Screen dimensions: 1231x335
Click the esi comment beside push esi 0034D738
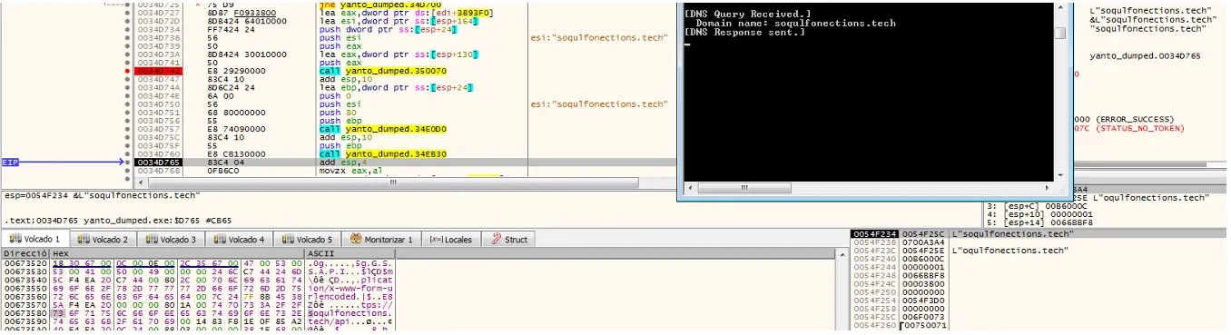tap(598, 37)
